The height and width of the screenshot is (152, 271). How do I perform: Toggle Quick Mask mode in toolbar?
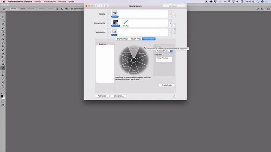[x=3, y=101]
